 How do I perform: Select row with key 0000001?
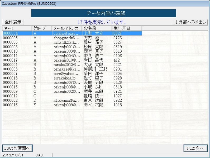(x=72, y=65)
